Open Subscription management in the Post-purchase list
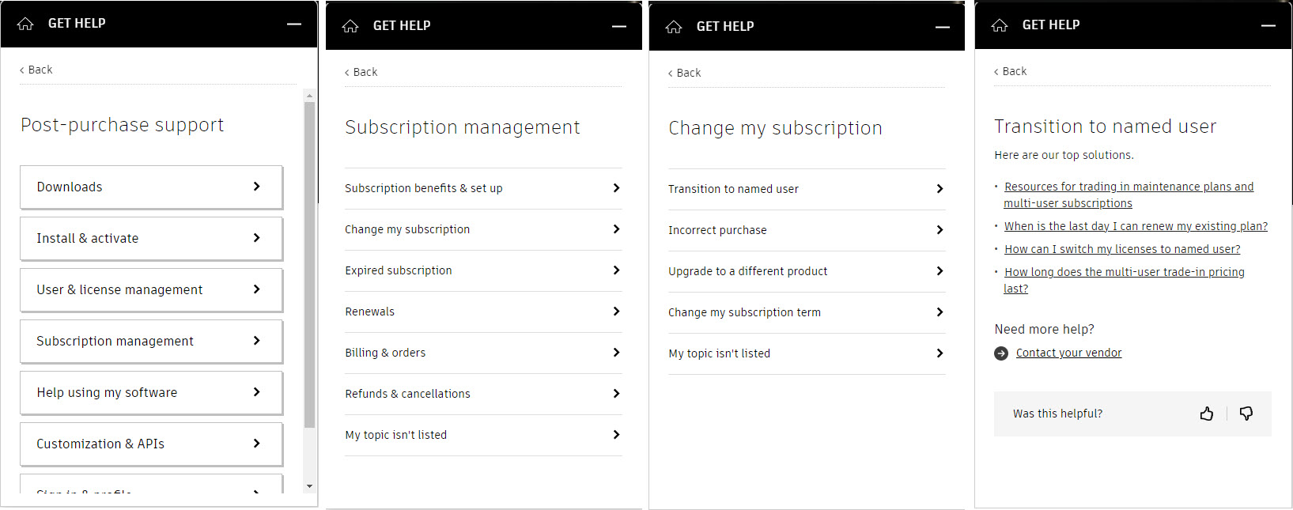 click(x=151, y=342)
